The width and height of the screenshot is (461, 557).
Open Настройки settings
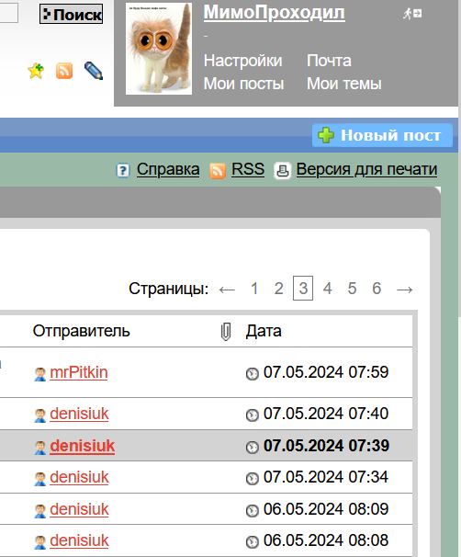242,61
